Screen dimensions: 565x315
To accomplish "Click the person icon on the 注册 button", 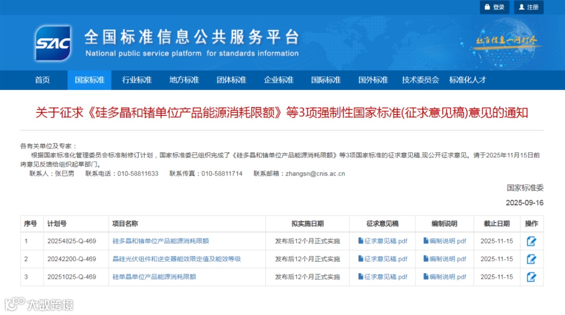I will tap(522, 7).
